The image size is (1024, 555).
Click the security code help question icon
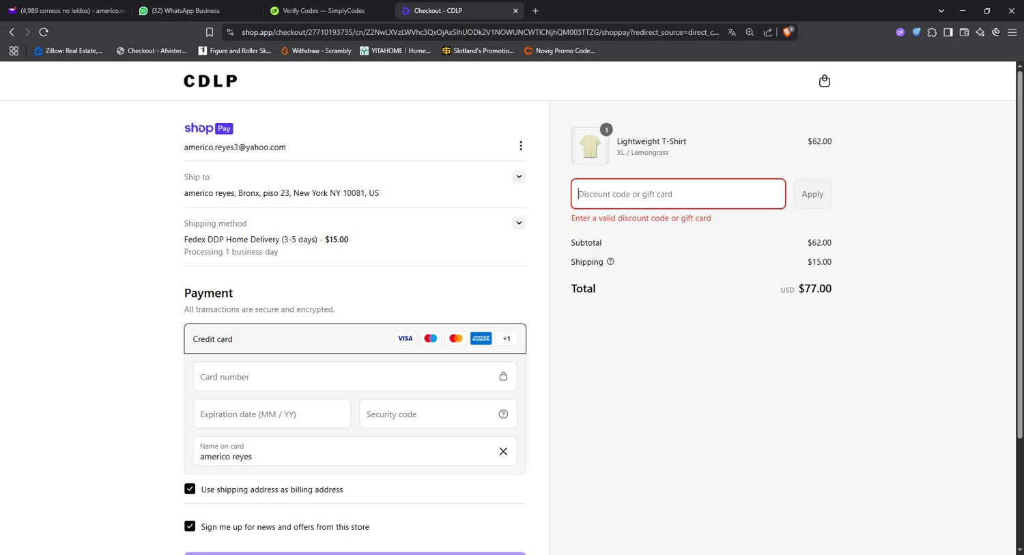point(503,414)
